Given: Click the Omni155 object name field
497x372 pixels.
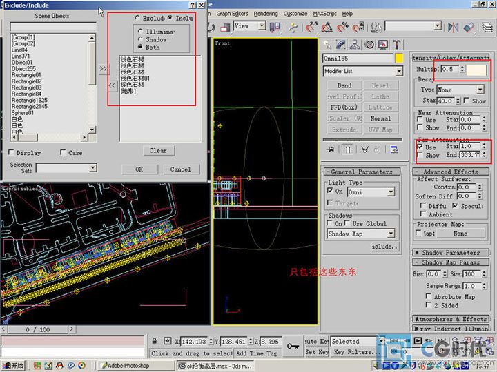Looking at the screenshot, I should coord(358,58).
